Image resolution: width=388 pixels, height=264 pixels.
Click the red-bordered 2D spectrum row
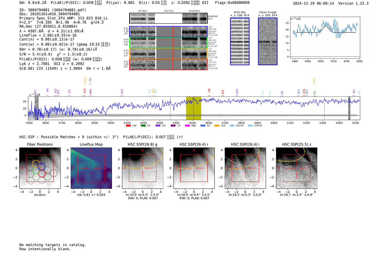coord(169,64)
